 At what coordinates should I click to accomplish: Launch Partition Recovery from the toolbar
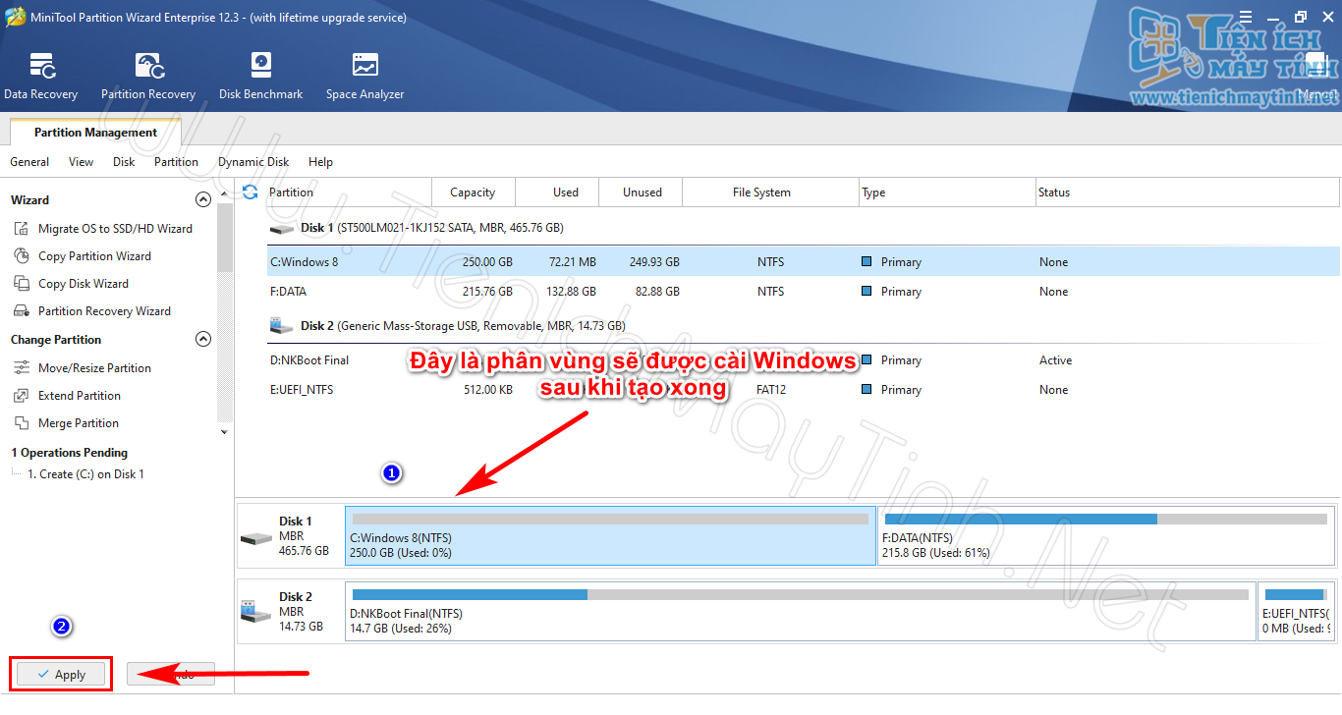(x=148, y=77)
